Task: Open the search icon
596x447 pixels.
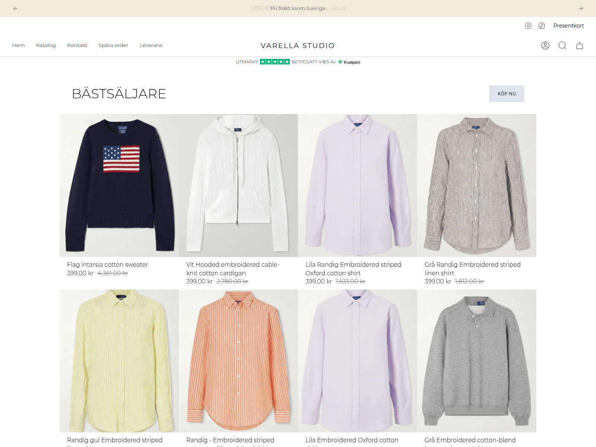Action: (x=562, y=45)
